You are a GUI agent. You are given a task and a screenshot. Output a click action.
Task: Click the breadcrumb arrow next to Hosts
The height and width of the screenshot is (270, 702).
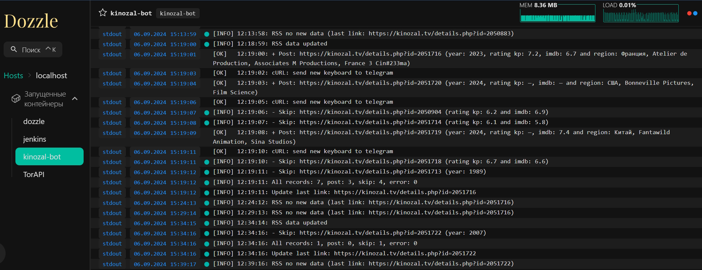click(30, 75)
